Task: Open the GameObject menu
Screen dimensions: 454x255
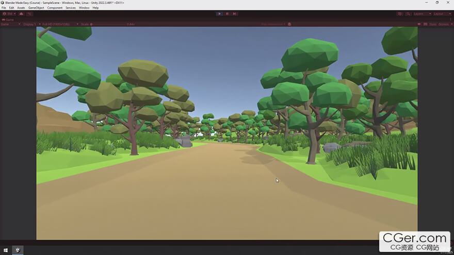Action: (36, 8)
